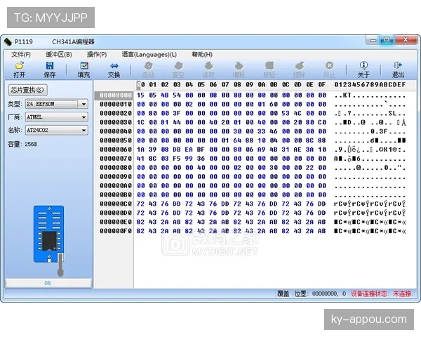Open the 操作(P) menu
Screen dimensions: 421x337
97,54
